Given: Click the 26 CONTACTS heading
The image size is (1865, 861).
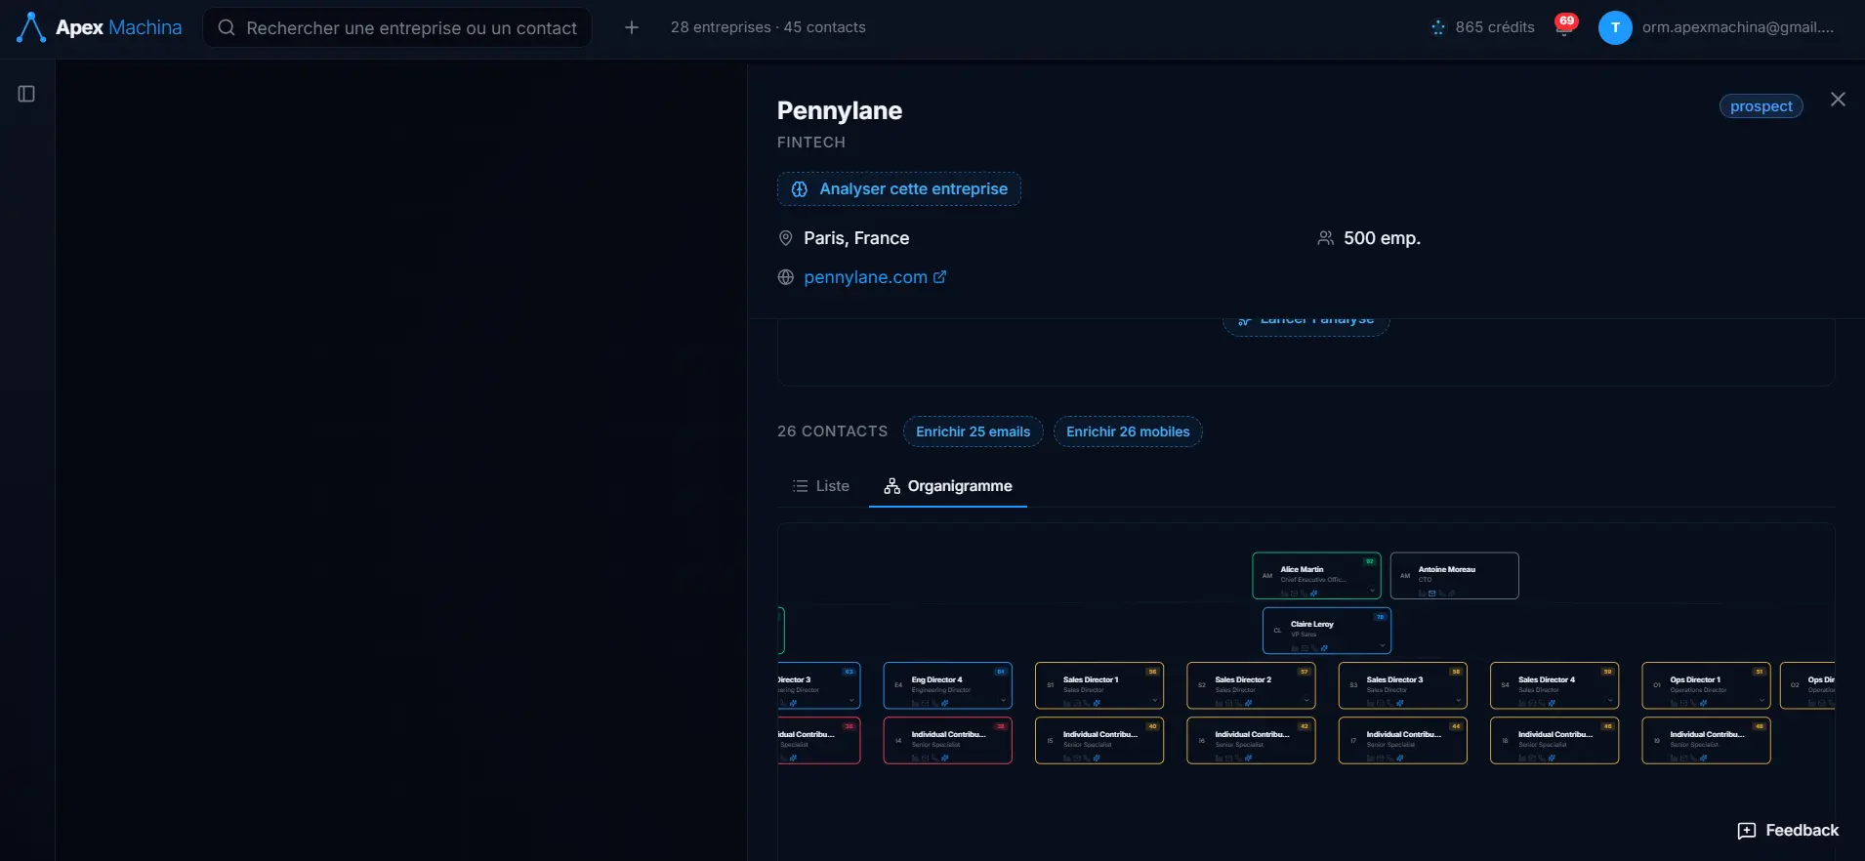Looking at the screenshot, I should pos(833,431).
